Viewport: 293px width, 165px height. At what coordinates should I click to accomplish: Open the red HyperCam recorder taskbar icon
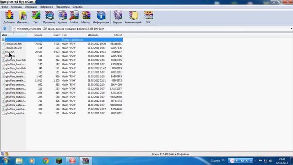(72, 161)
